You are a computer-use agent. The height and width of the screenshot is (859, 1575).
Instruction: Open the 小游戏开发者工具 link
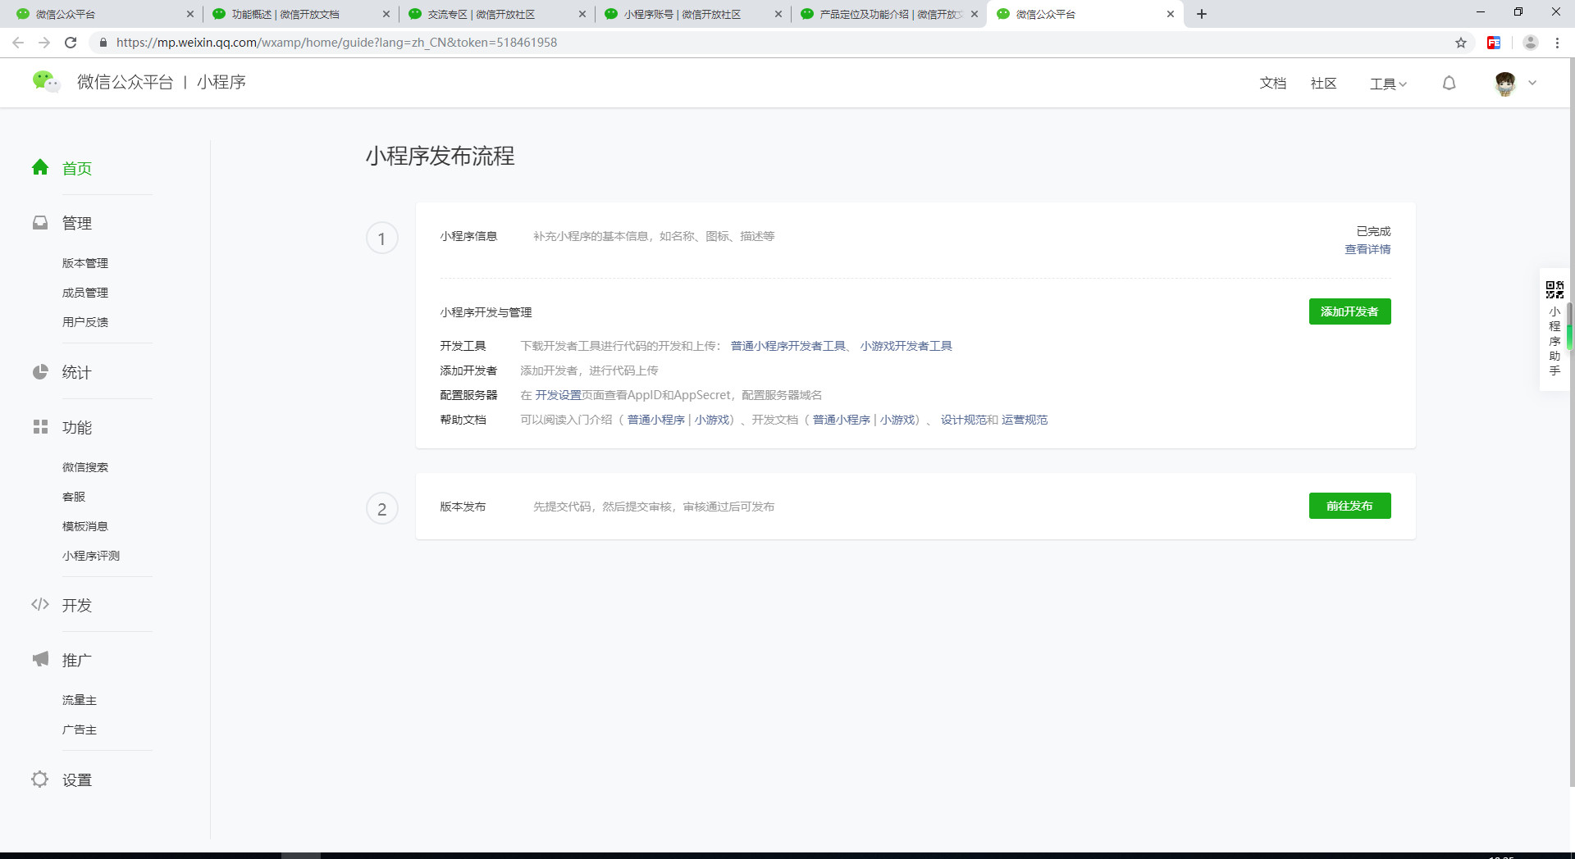(x=906, y=346)
